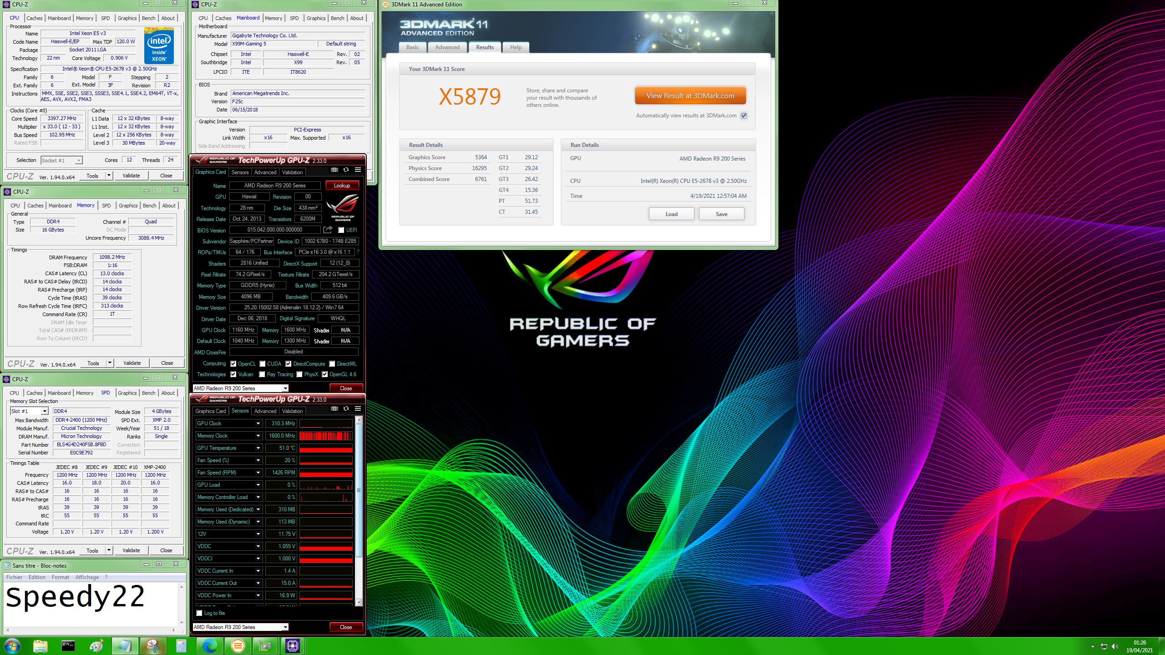1165x655 pixels.
Task: Open hamburger menu in GPU-Z Sensors window
Action: 358,408
